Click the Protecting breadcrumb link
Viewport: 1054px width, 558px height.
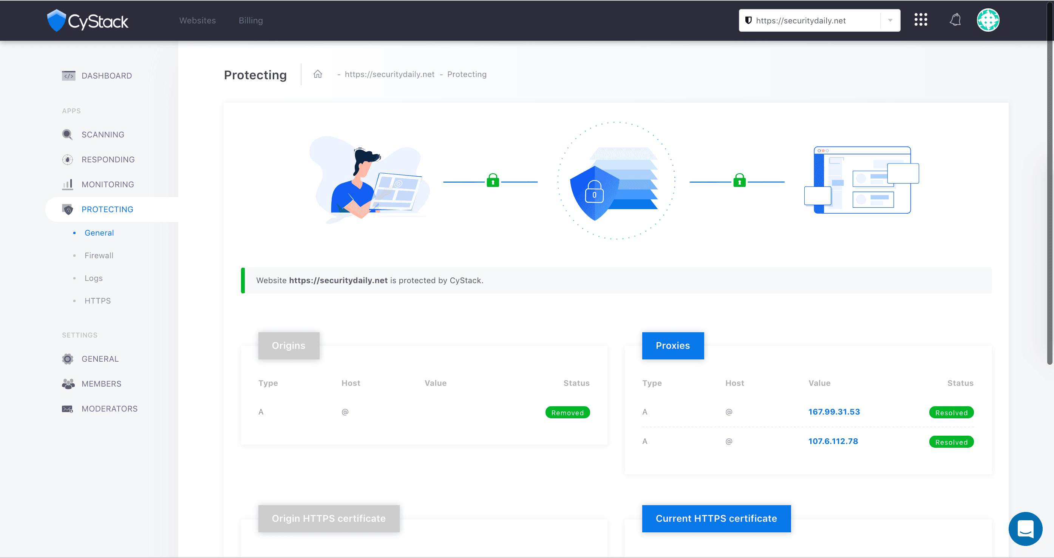click(x=467, y=74)
